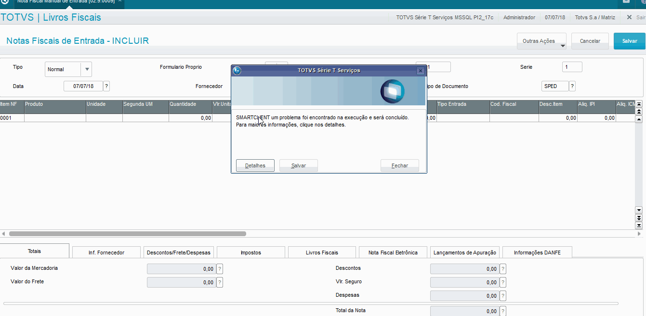The image size is (646, 316).
Task: Click the grid page-down double arrow icon
Action: point(639,218)
